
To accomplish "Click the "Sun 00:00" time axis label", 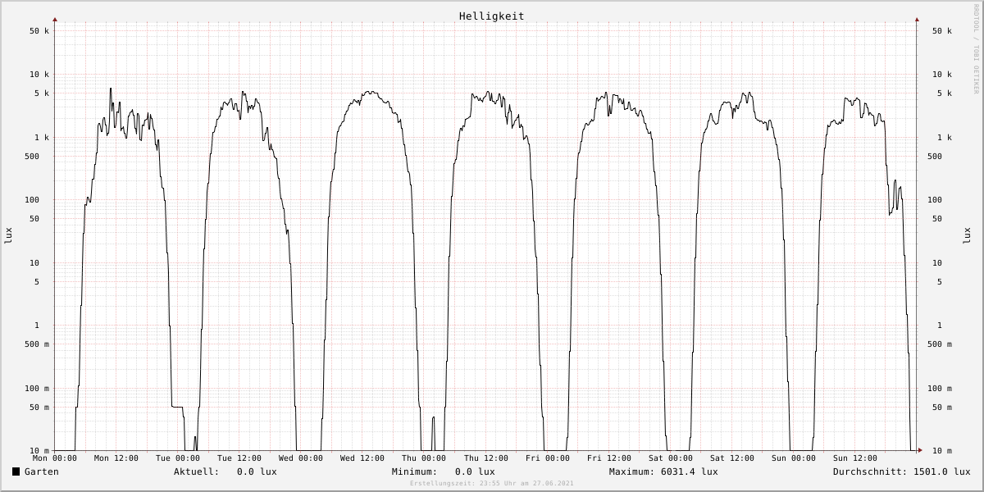I will click(794, 458).
